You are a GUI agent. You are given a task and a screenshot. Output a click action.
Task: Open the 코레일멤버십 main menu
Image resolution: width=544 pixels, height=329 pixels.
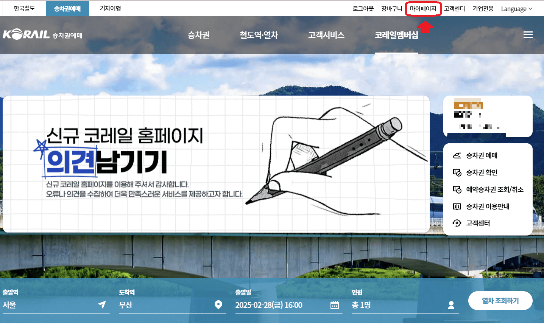click(396, 35)
